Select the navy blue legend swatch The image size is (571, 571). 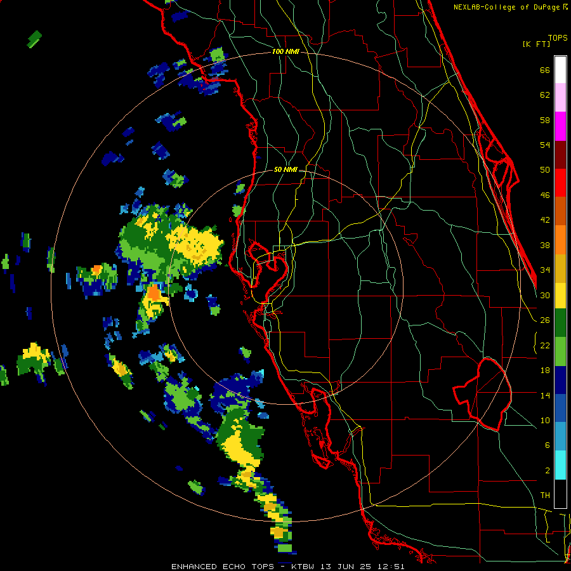point(560,380)
